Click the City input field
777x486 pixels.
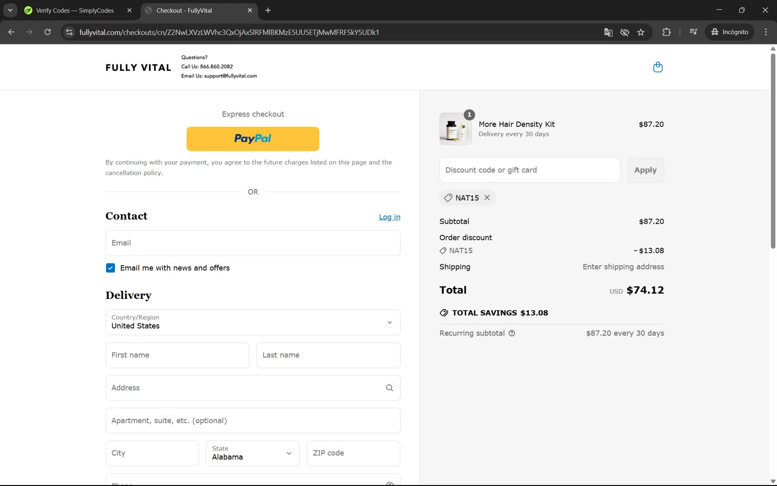click(x=152, y=453)
